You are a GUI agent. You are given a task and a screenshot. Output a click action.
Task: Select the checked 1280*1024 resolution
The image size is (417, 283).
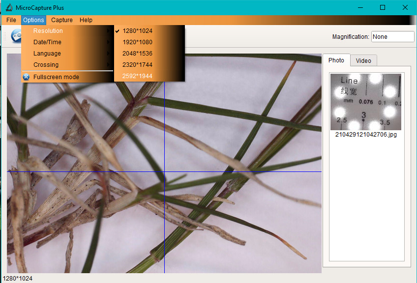(137, 30)
